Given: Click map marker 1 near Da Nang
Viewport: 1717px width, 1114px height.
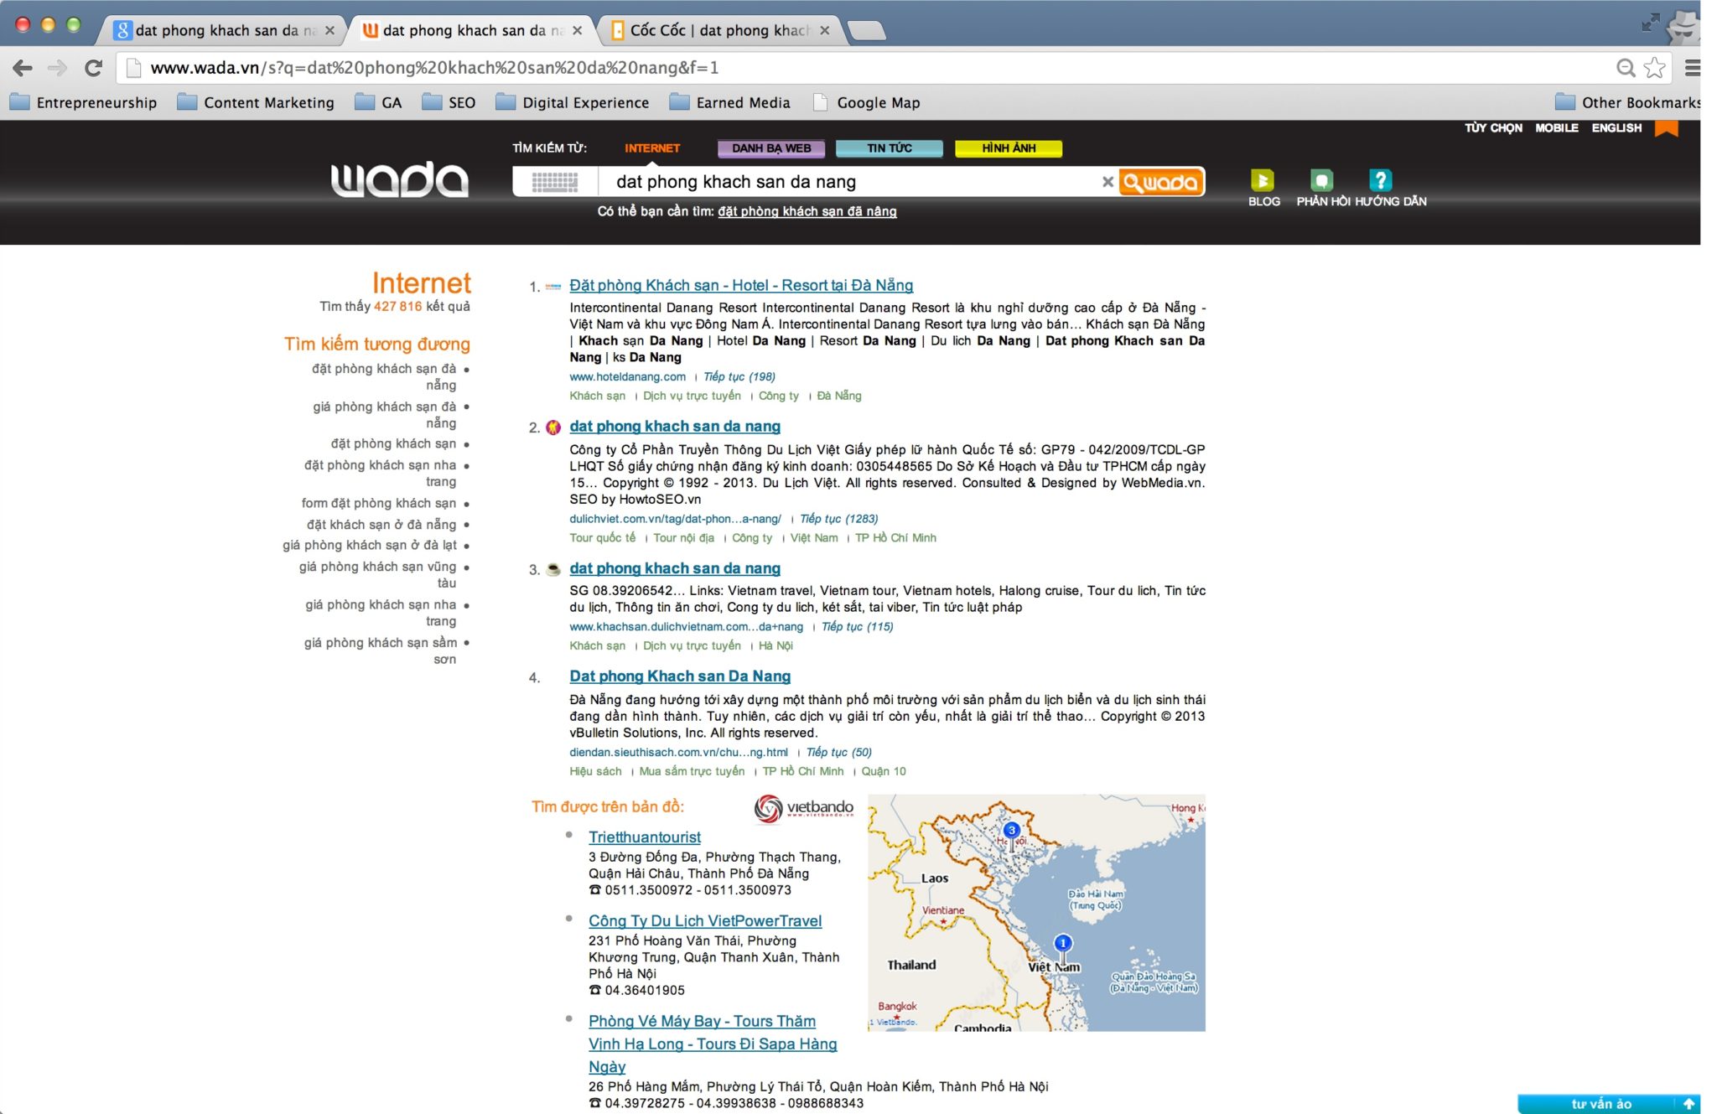Looking at the screenshot, I should (x=1062, y=943).
